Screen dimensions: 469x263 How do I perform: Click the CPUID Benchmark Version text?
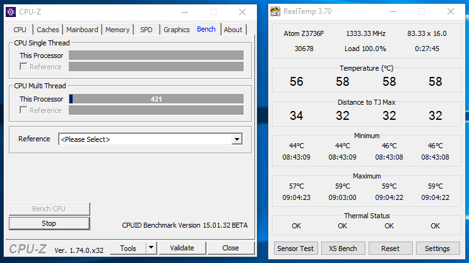point(184,225)
